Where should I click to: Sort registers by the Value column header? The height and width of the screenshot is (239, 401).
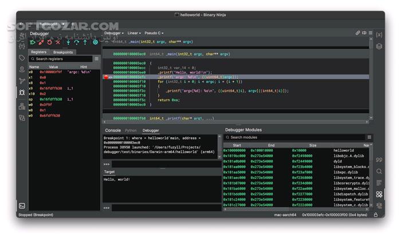pyautogui.click(x=53, y=67)
